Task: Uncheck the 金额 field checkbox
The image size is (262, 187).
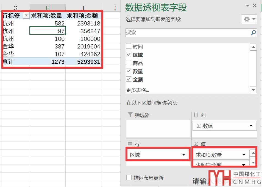Action: coord(129,79)
